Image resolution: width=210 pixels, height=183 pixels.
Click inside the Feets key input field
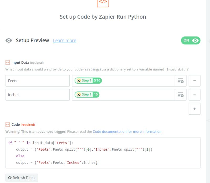click(38, 81)
